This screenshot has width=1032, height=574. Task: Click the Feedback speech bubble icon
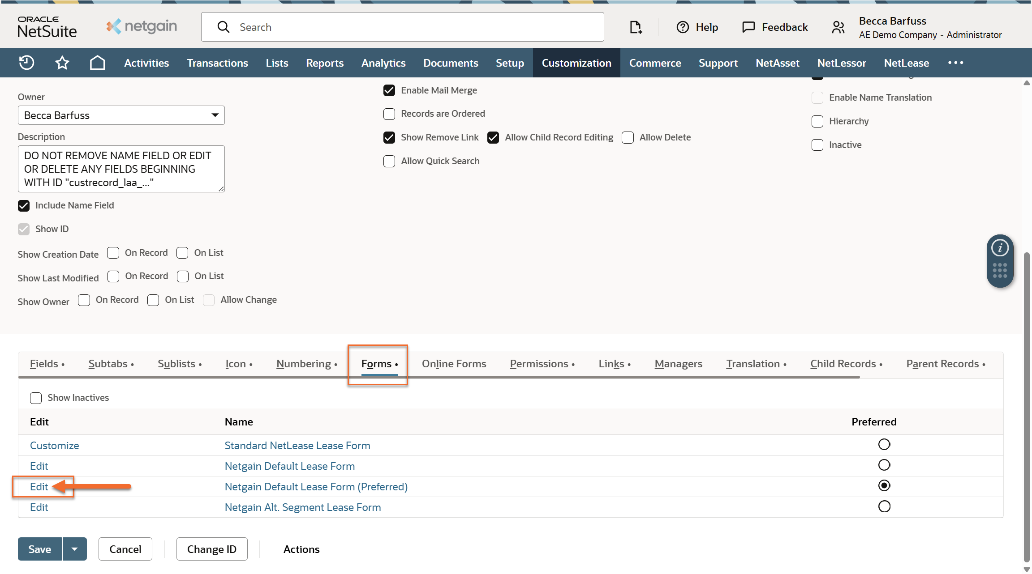coord(748,27)
